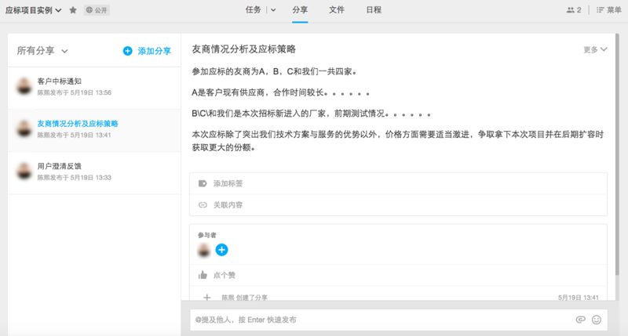Open the emoji picker smiley icon
Viewport: 628px width, 336px height.
[x=597, y=320]
